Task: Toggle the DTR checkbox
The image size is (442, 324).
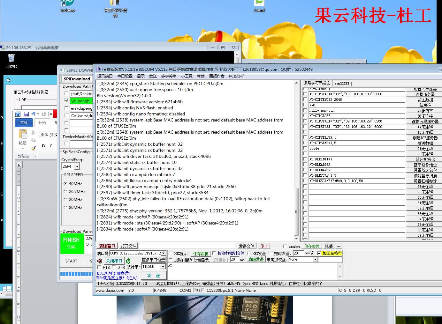Action: pyautogui.click(x=114, y=267)
